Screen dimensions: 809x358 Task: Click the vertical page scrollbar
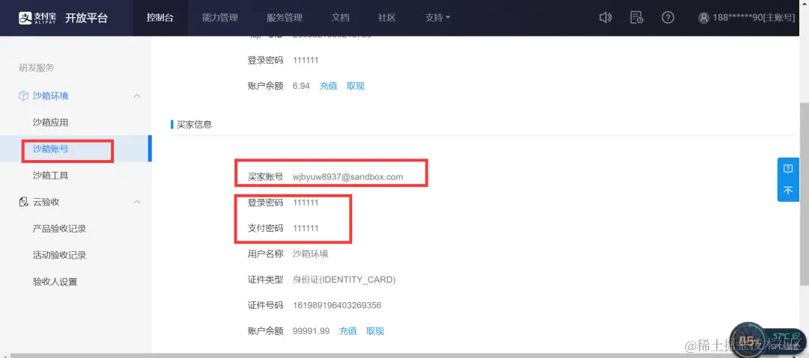tap(804, 193)
